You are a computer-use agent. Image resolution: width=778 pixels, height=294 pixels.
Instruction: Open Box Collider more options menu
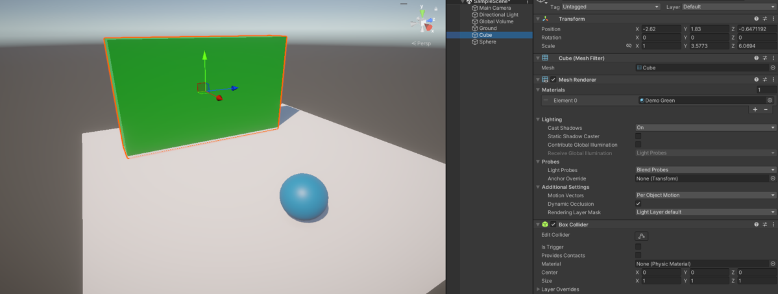(773, 225)
